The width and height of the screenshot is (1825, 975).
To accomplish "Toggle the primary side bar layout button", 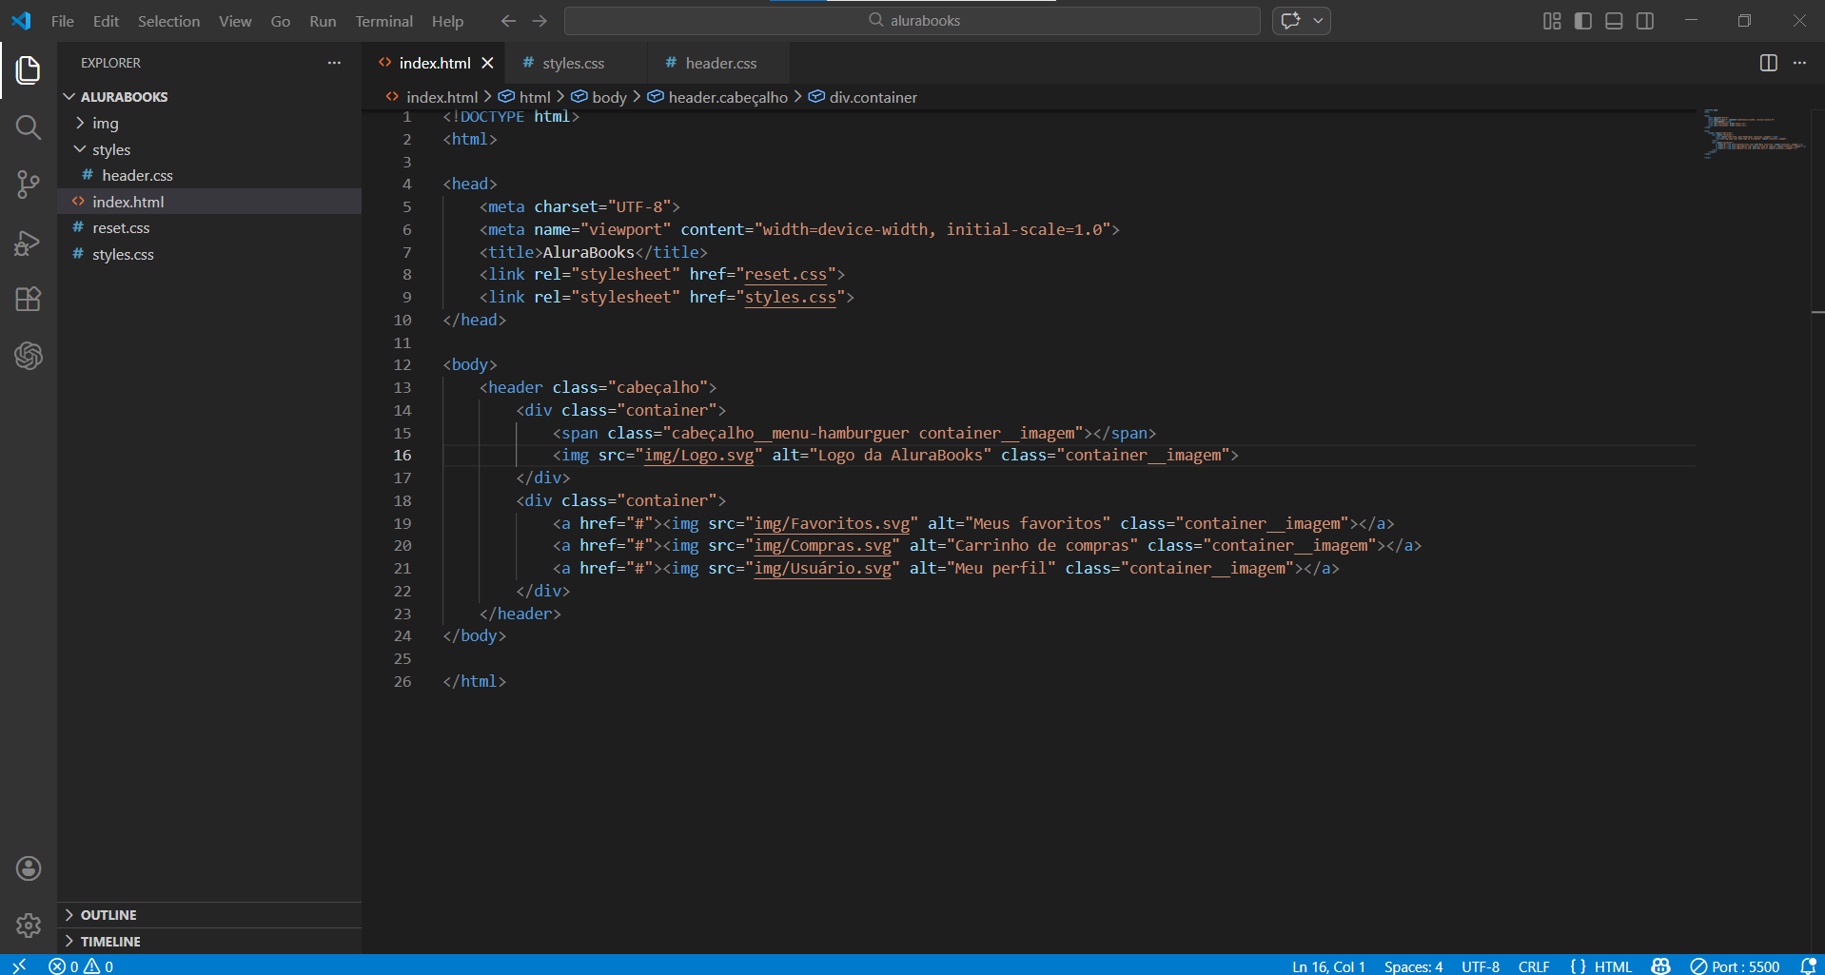I will click(x=1582, y=21).
